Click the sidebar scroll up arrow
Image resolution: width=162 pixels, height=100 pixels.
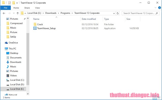28,19
